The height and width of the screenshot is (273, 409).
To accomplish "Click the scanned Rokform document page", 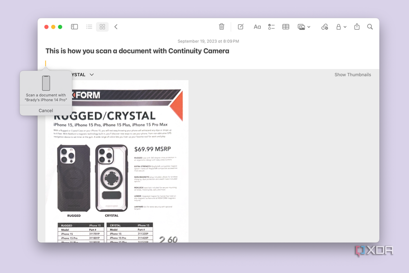I will [x=117, y=161].
